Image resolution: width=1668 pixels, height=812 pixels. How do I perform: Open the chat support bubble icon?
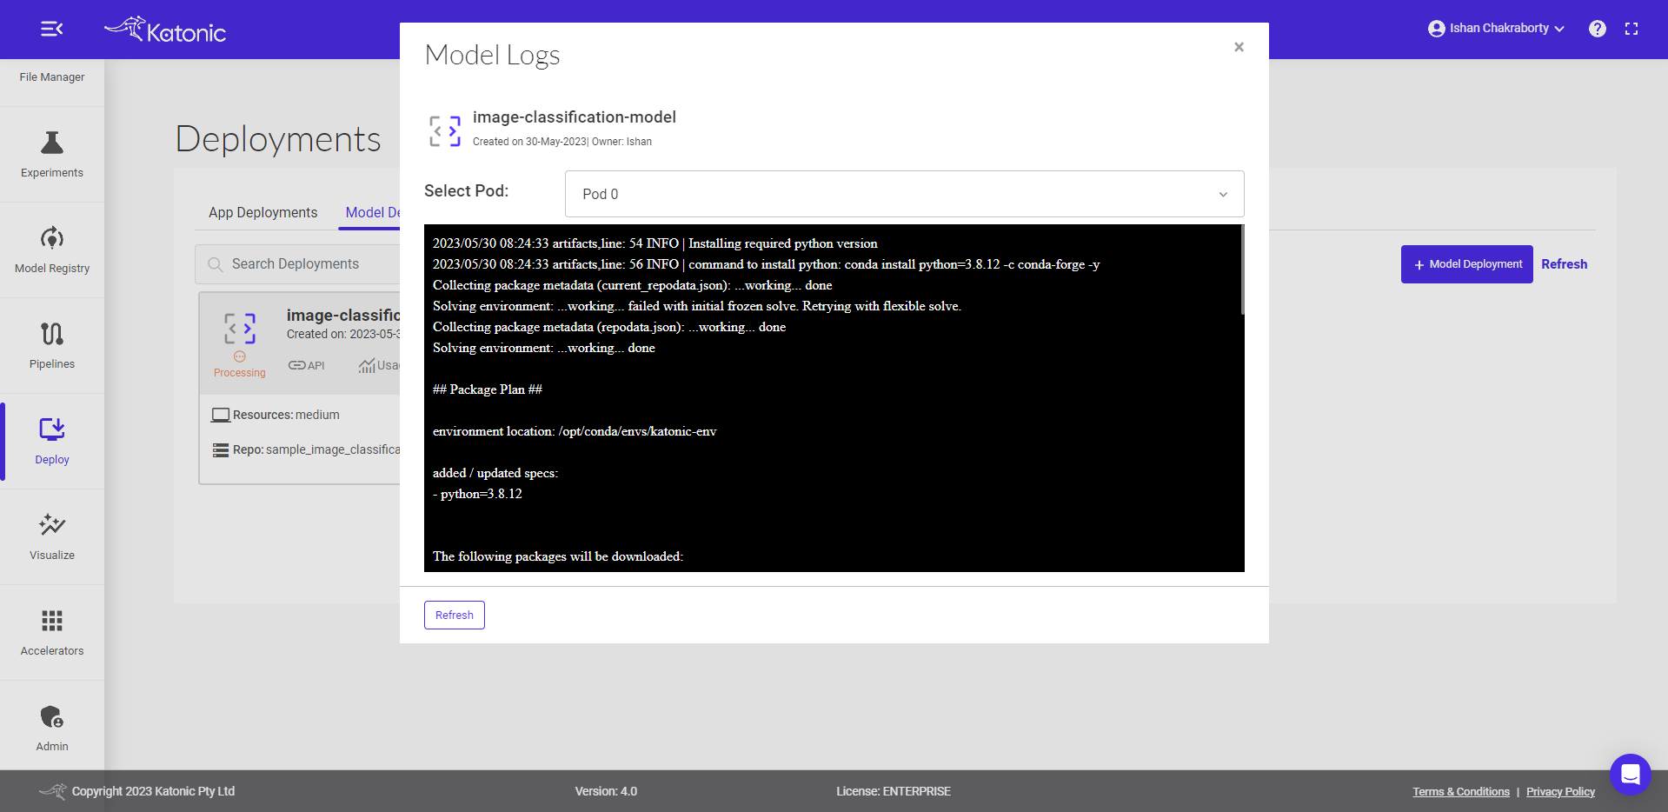(x=1631, y=774)
